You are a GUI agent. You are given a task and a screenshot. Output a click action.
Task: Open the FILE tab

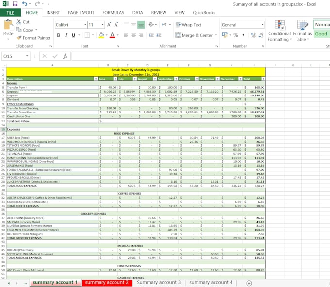click(10, 13)
